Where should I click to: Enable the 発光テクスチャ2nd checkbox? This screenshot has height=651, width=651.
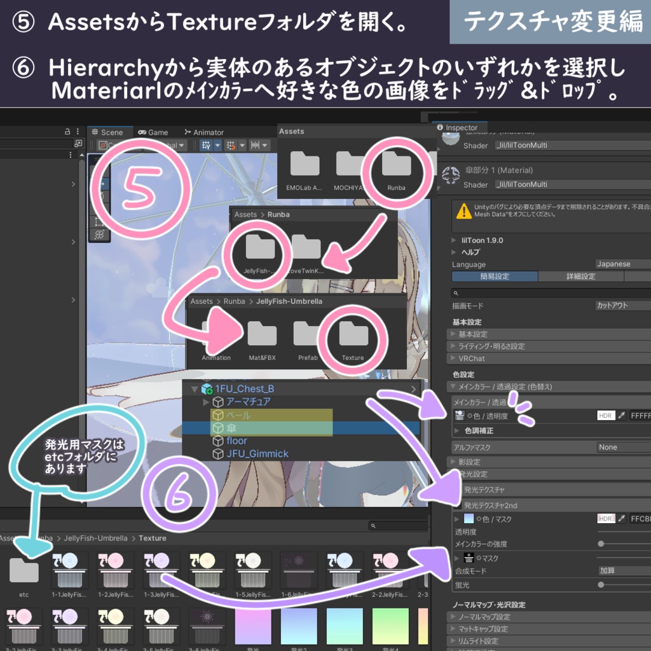click(x=457, y=506)
